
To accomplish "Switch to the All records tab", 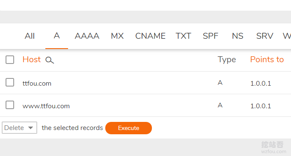I will (x=30, y=36).
